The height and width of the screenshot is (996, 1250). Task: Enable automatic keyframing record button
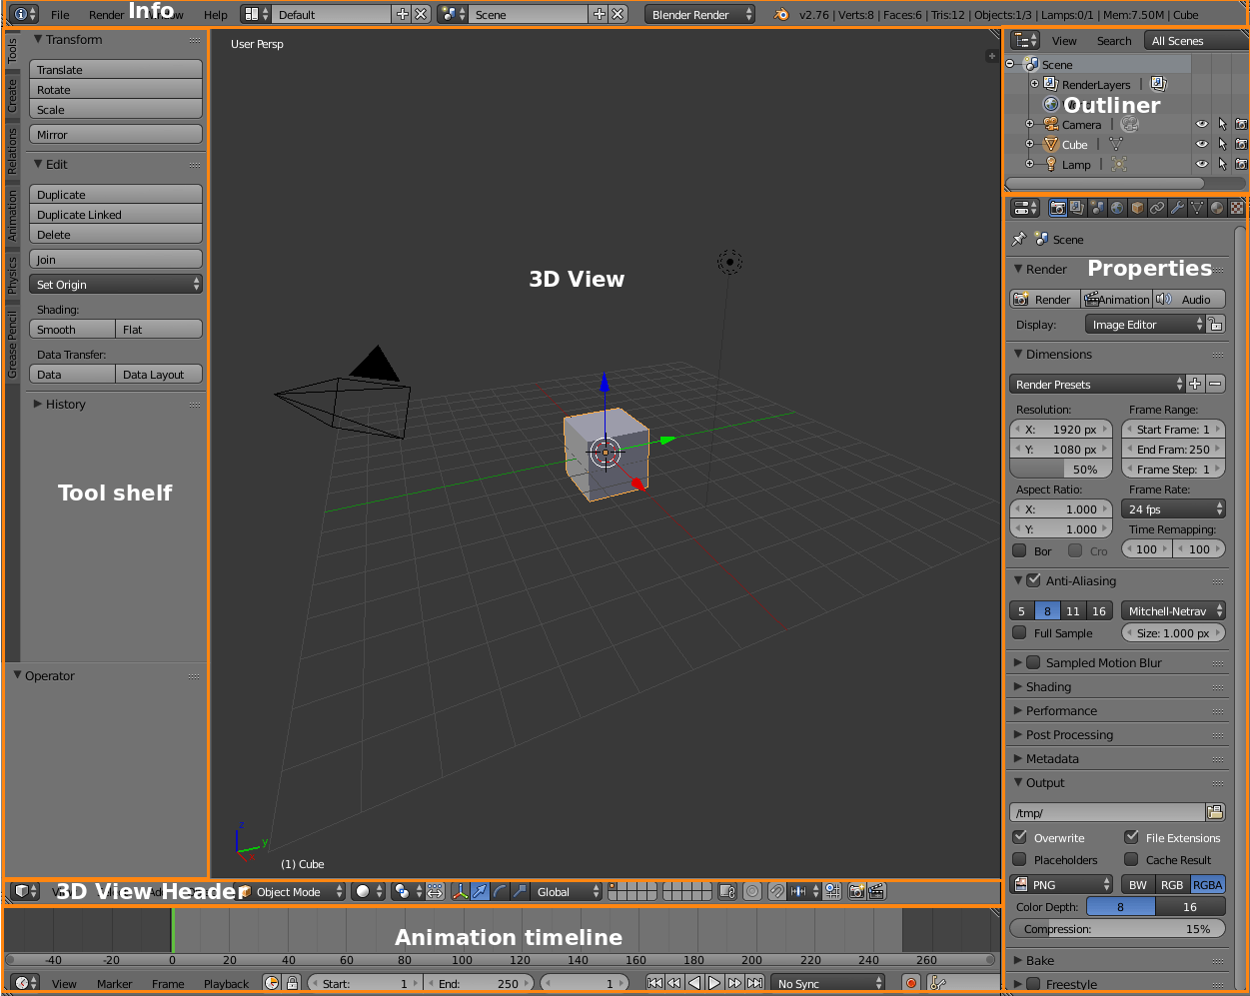911,982
